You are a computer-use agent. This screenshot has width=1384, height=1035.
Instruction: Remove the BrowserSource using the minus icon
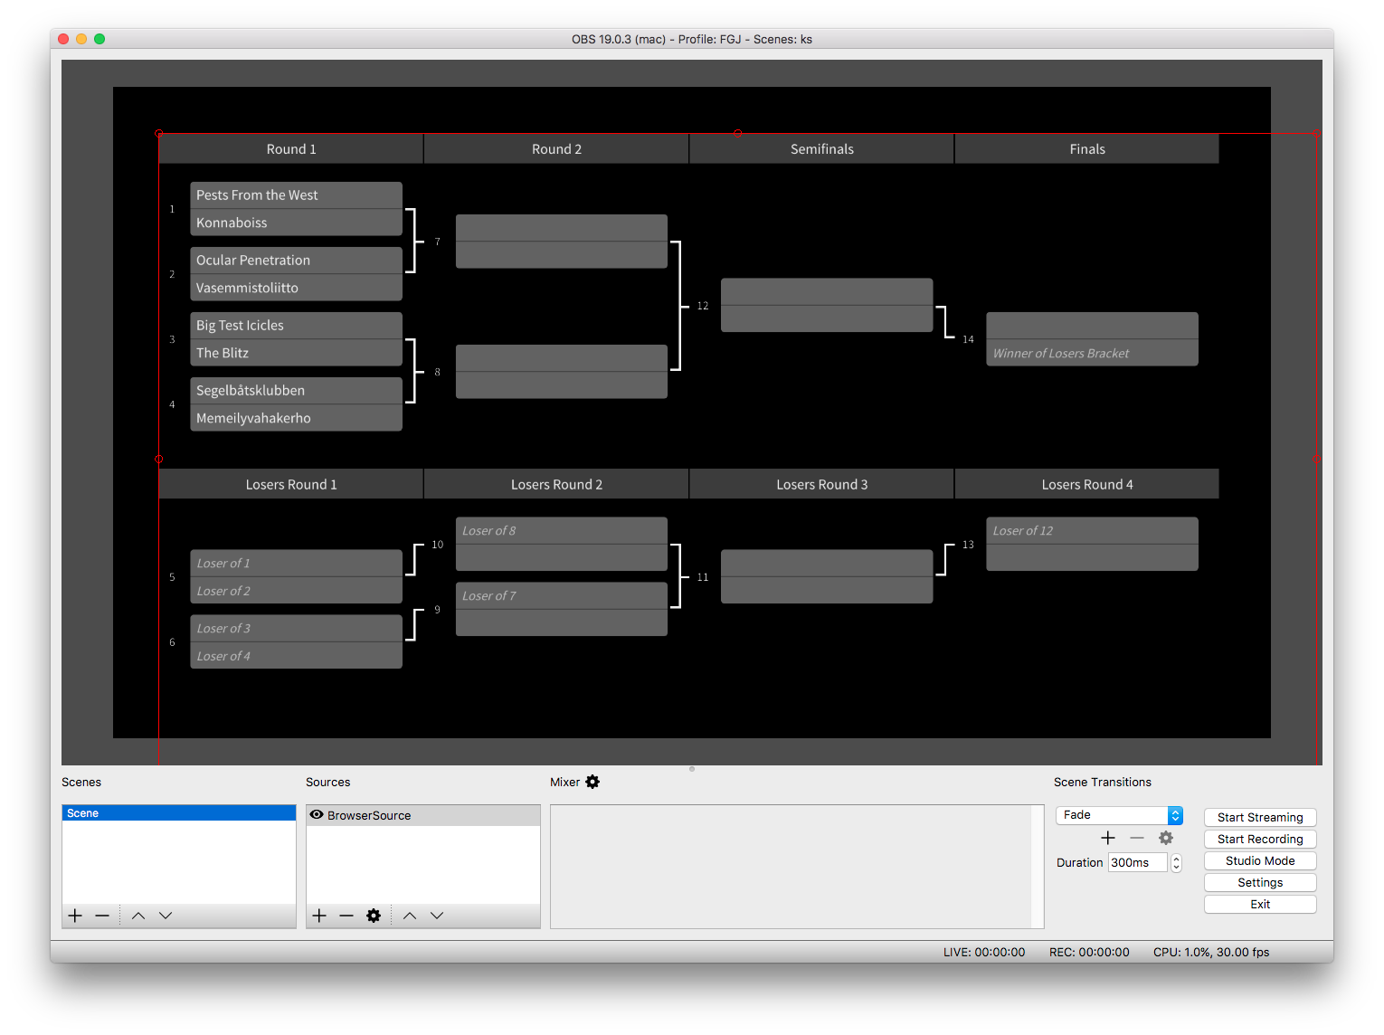click(x=346, y=915)
